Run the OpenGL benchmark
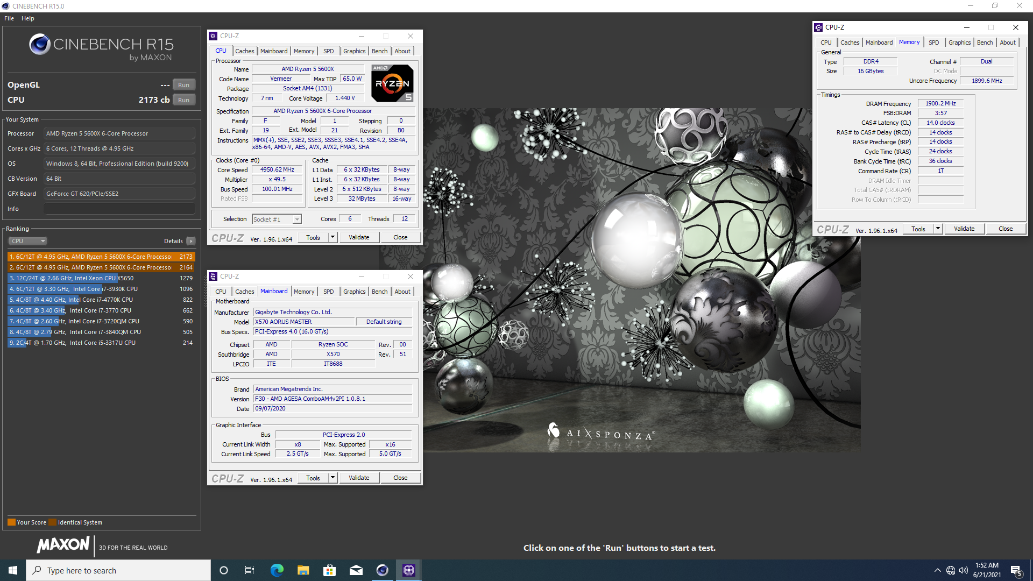This screenshot has width=1033, height=581. (x=183, y=85)
